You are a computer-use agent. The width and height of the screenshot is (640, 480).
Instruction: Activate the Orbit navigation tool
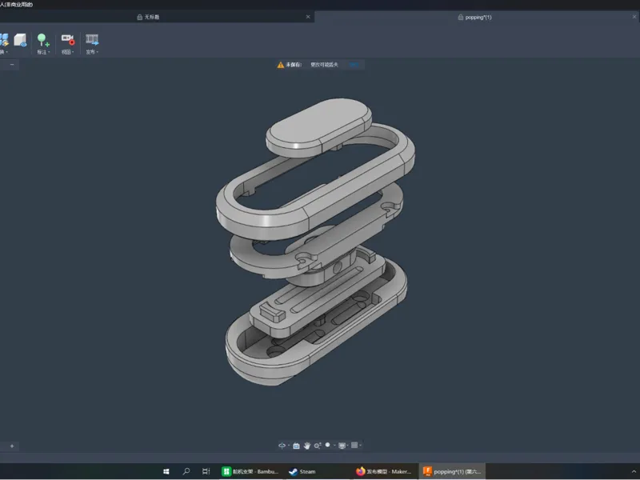[x=282, y=446]
